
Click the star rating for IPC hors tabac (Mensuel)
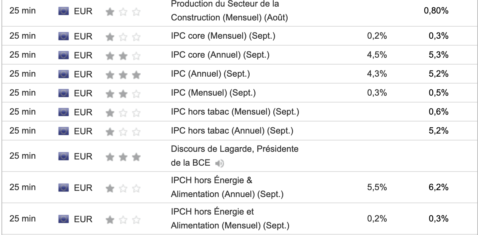123,112
